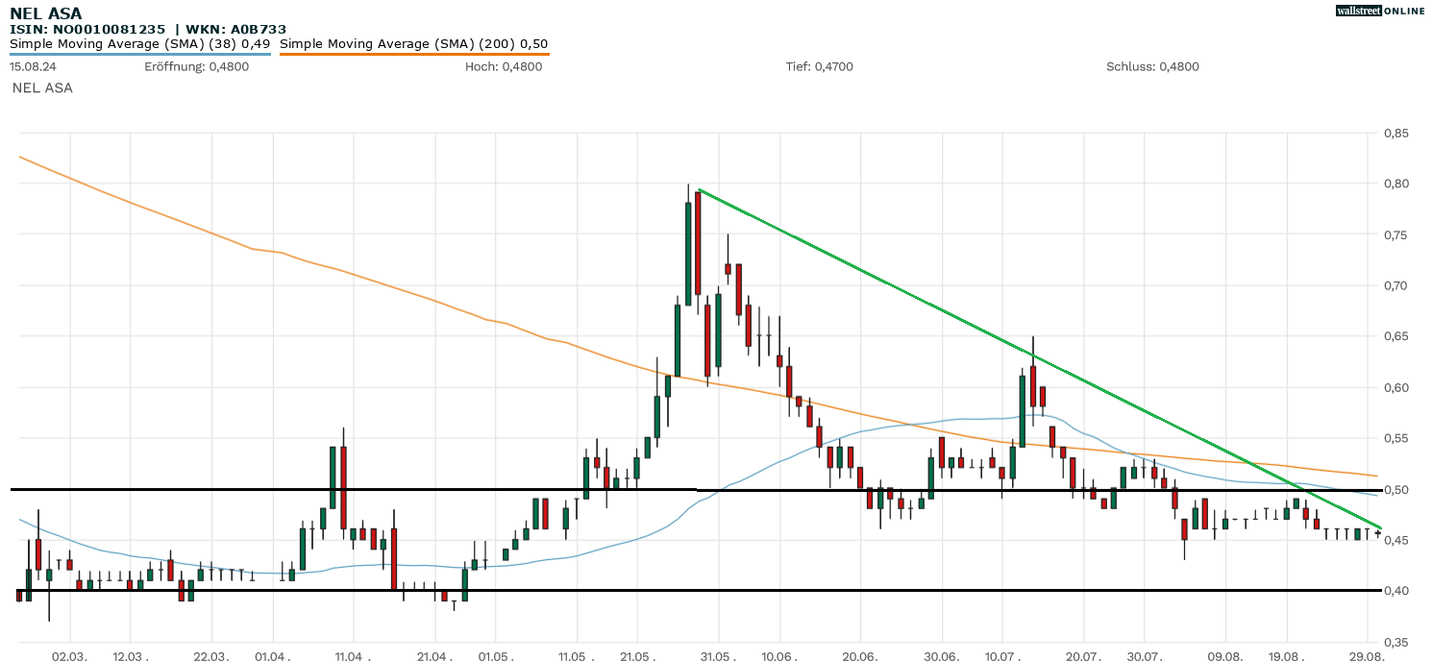Click the 10.07. date axis marker
Screen dimensions: 1432x662
(1001, 655)
